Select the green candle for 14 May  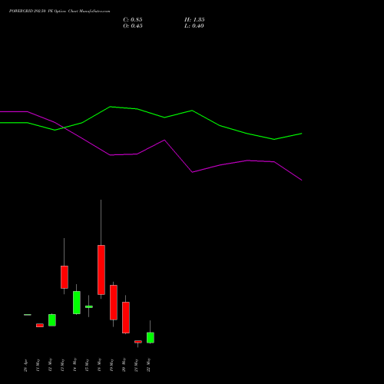pyautogui.click(x=77, y=303)
